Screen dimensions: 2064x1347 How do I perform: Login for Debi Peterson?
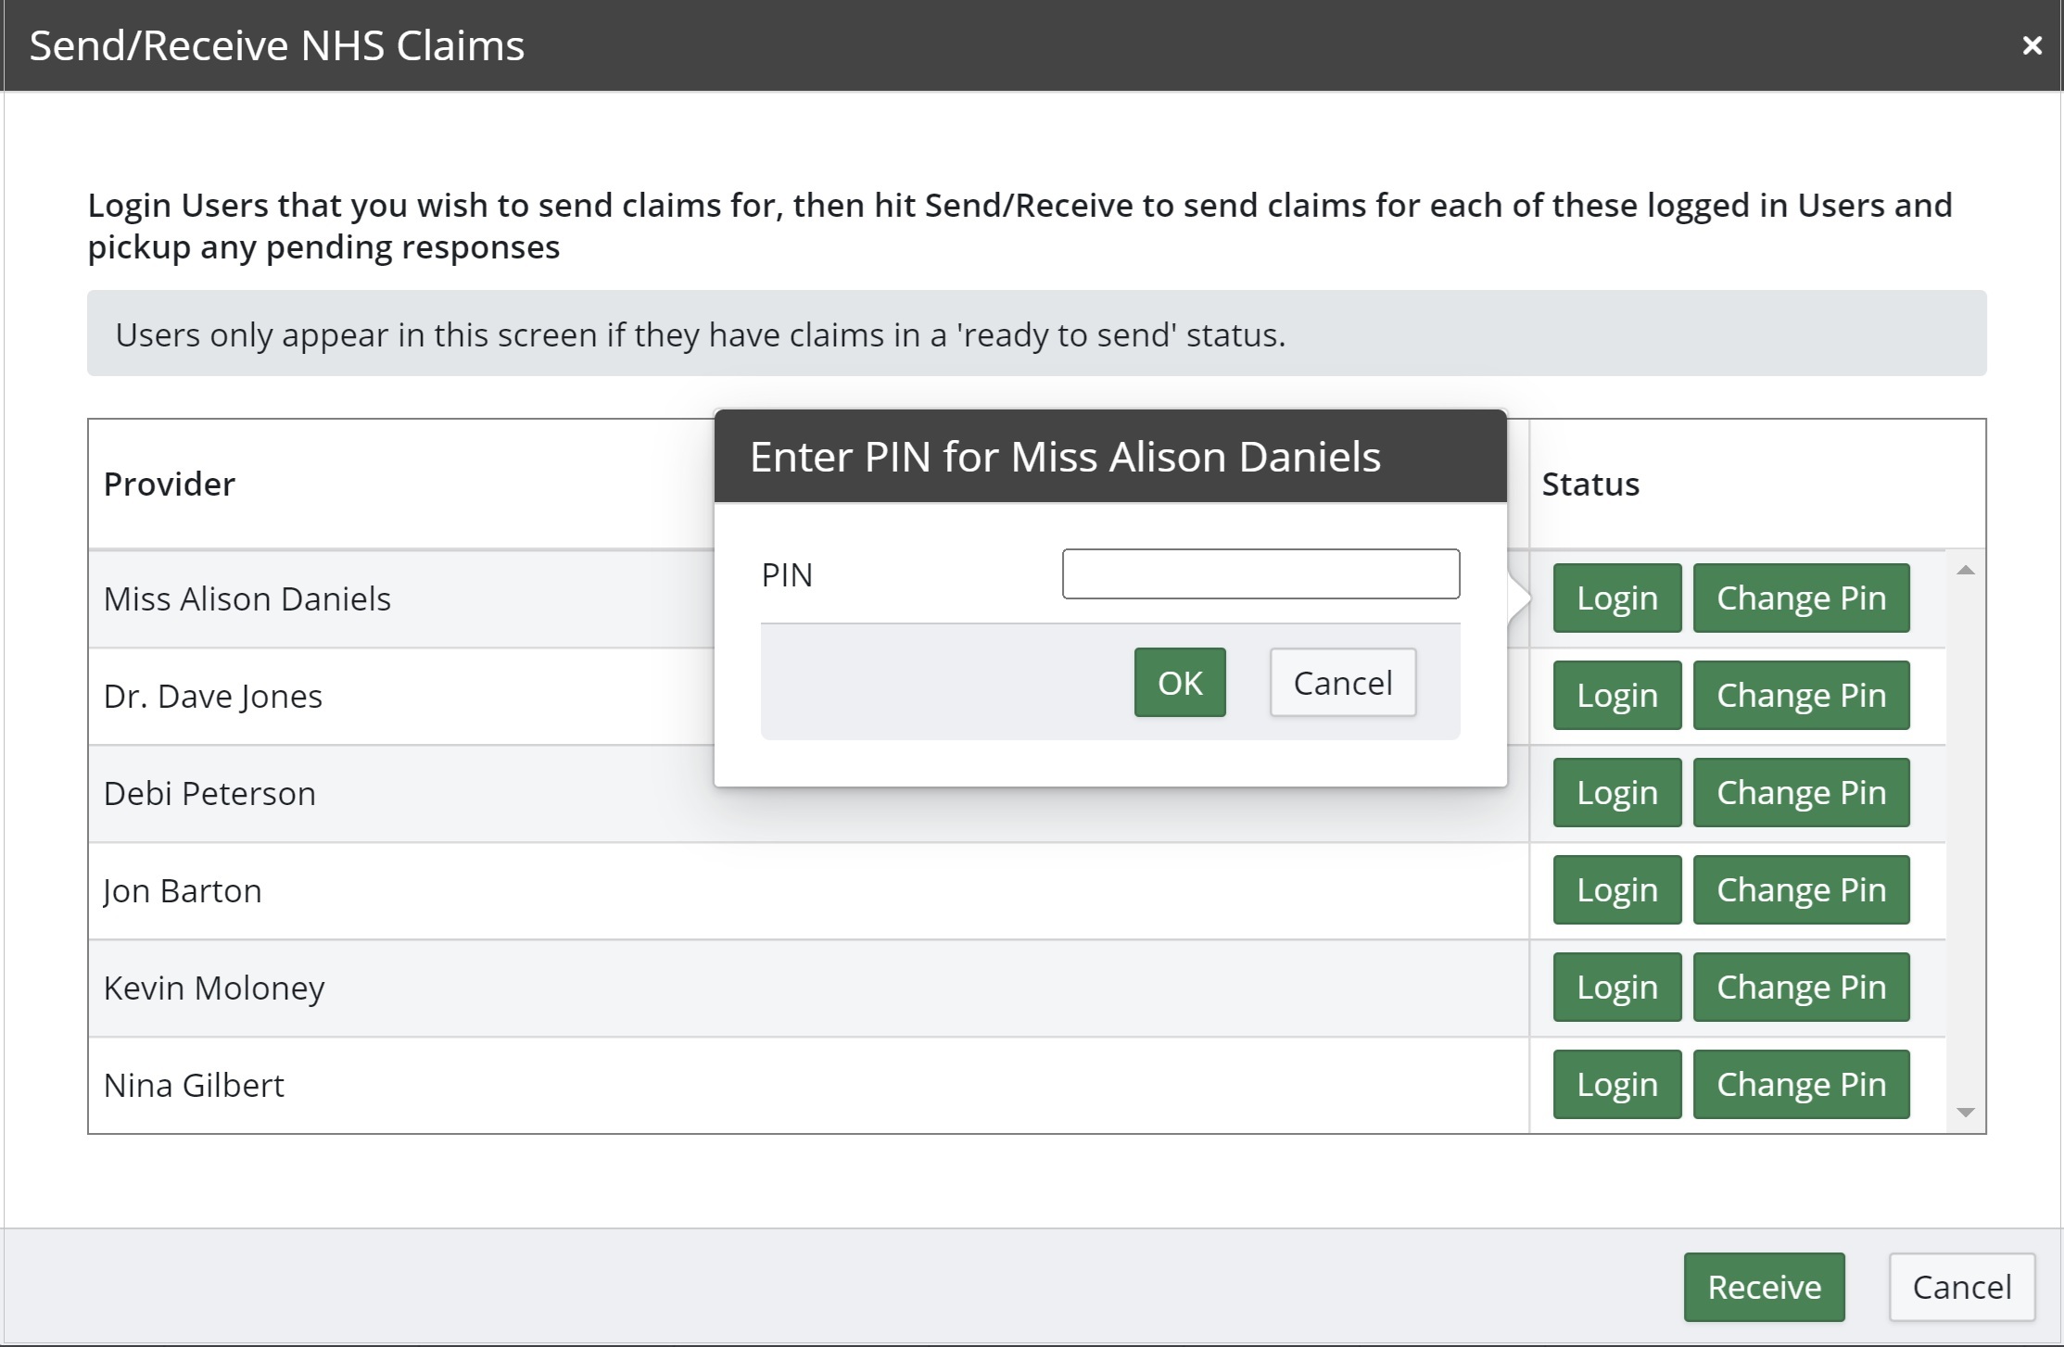(x=1617, y=793)
